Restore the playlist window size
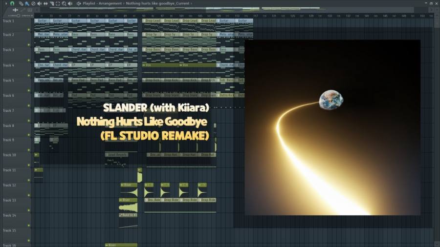Viewport: 440px width, 247px height. [x=431, y=3]
